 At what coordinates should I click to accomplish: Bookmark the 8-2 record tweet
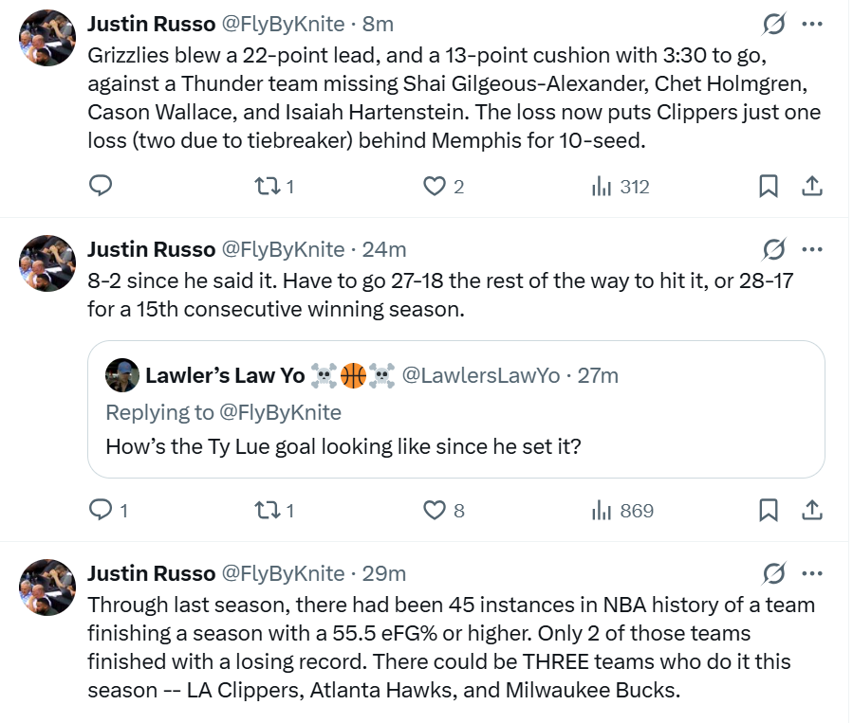coord(769,510)
